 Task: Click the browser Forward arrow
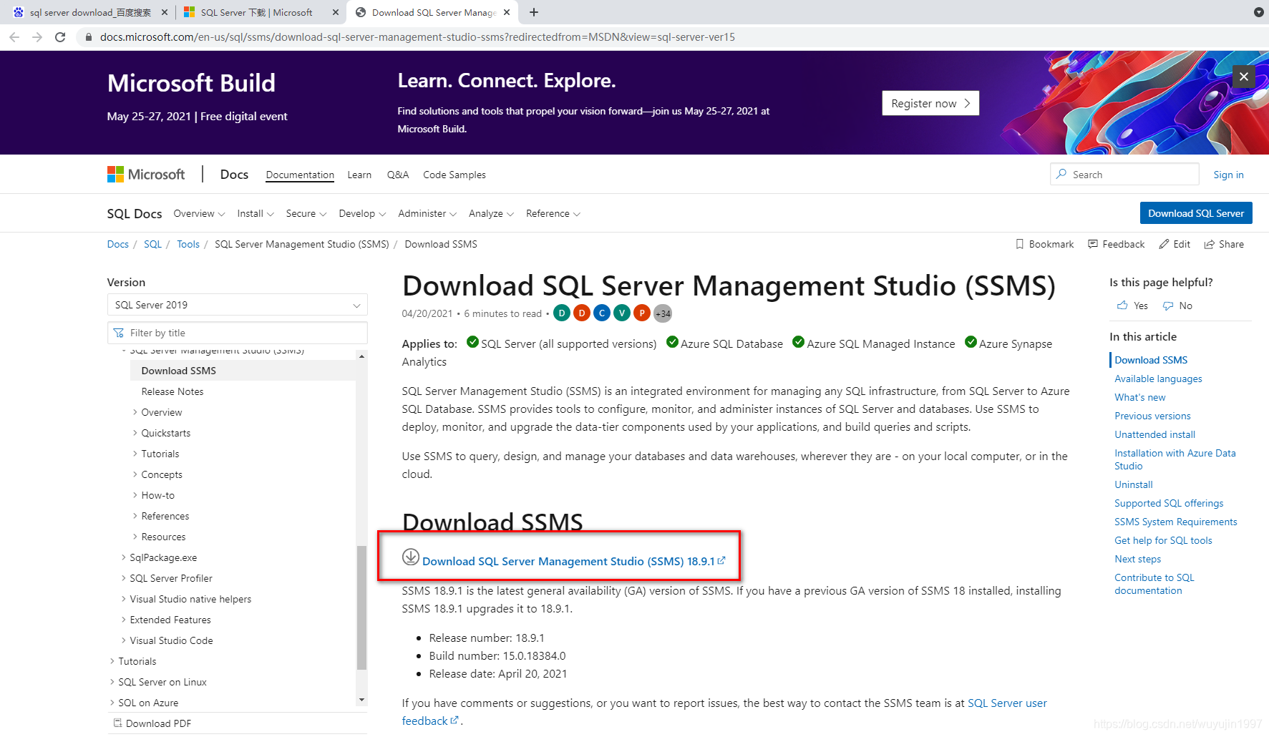(37, 37)
